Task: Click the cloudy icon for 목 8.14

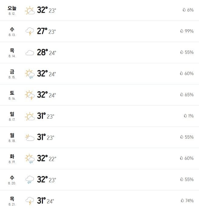Action: 30,53
